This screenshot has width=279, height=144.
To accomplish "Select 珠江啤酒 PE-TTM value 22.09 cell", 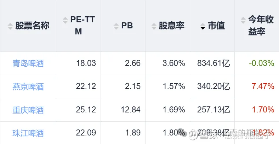I will tap(86, 133).
